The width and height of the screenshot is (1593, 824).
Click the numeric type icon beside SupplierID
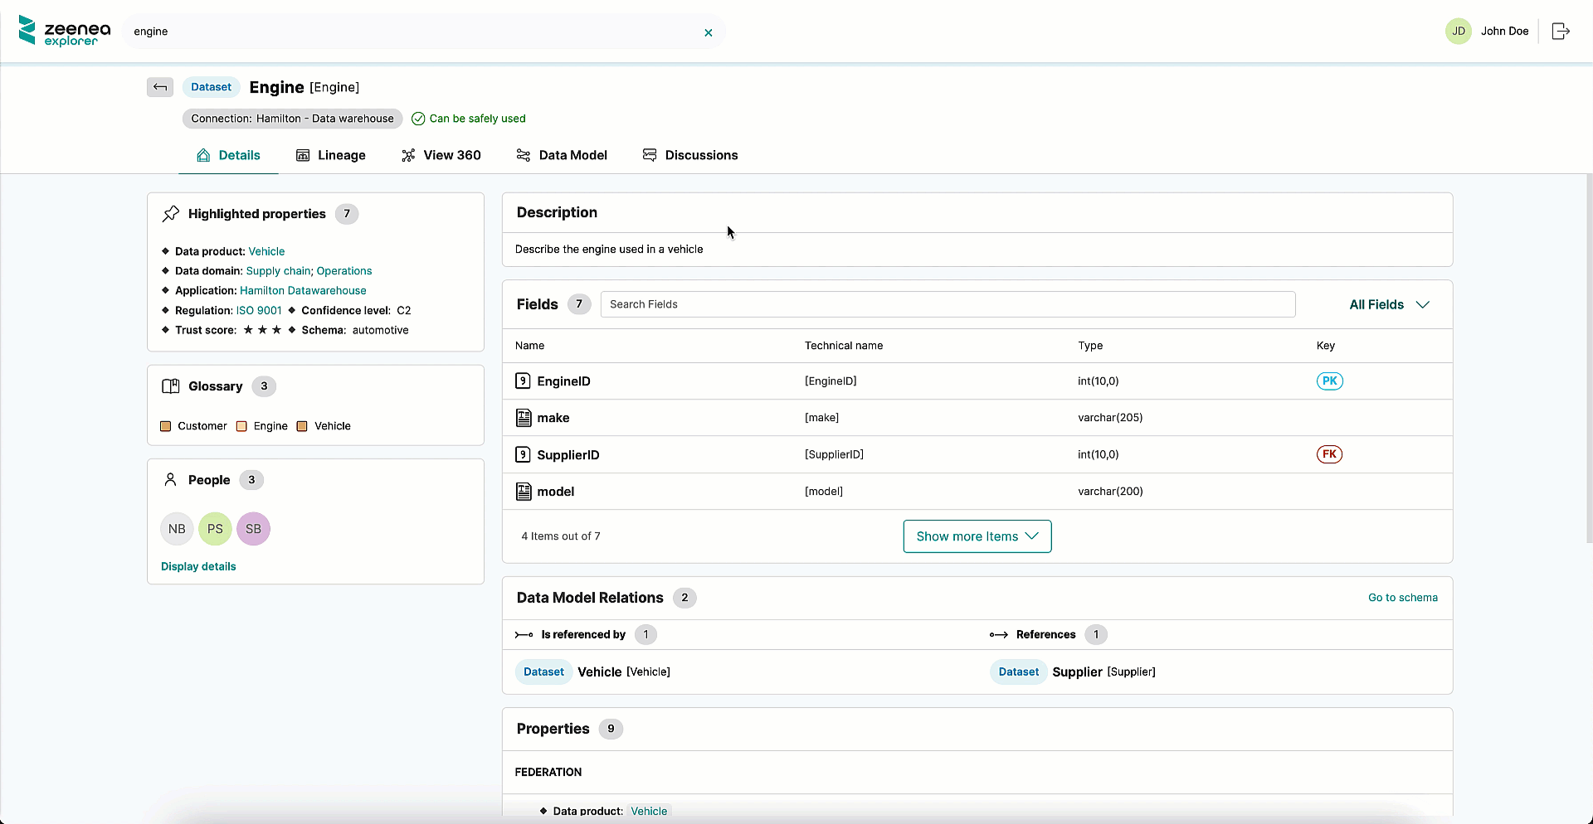(524, 454)
